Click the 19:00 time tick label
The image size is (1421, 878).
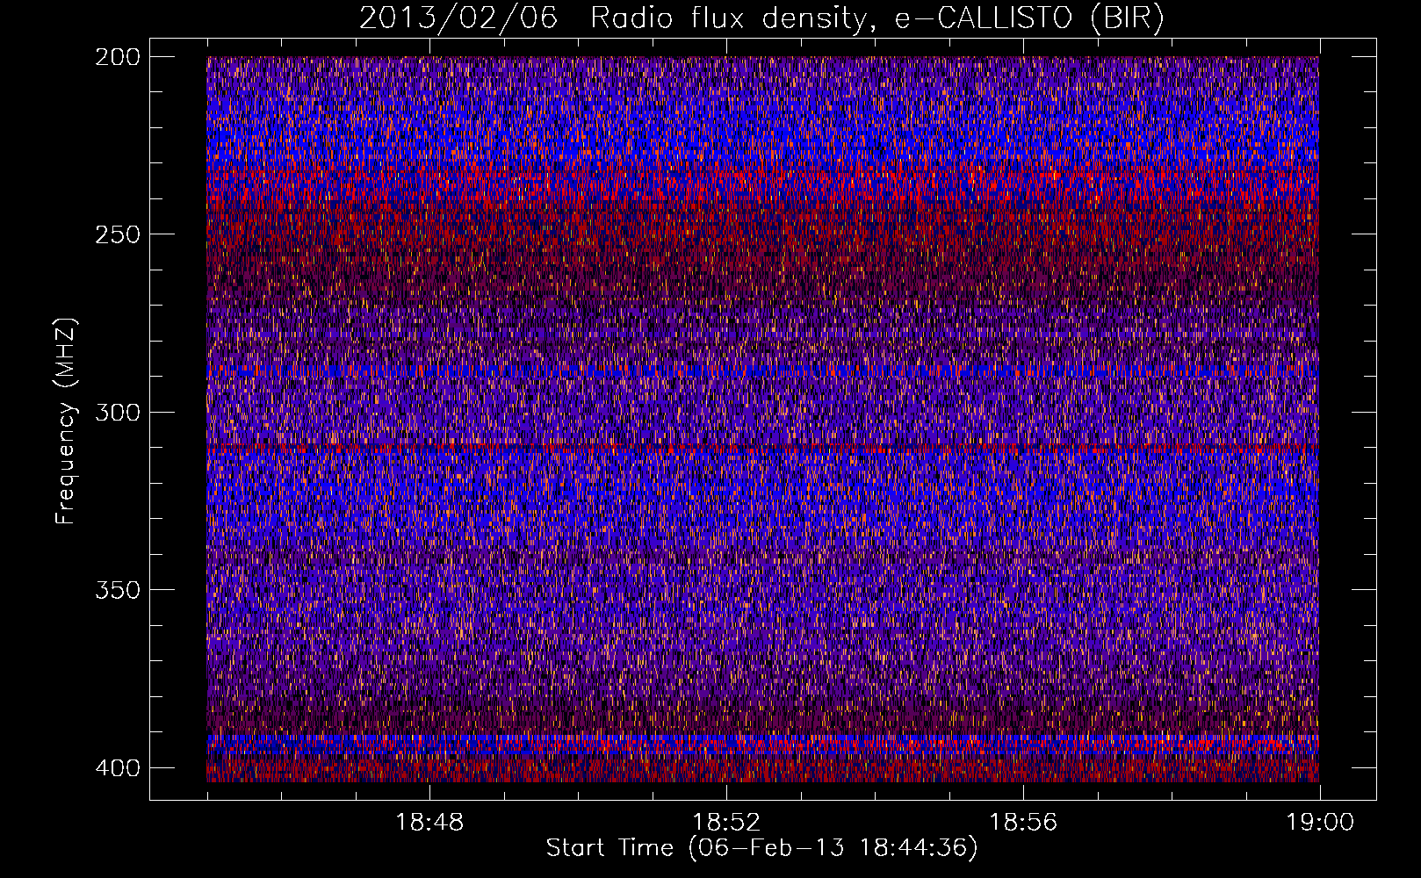tap(1320, 823)
